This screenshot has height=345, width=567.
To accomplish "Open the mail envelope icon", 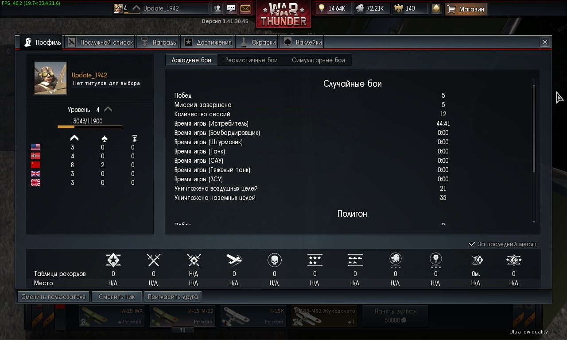I will 245,8.
